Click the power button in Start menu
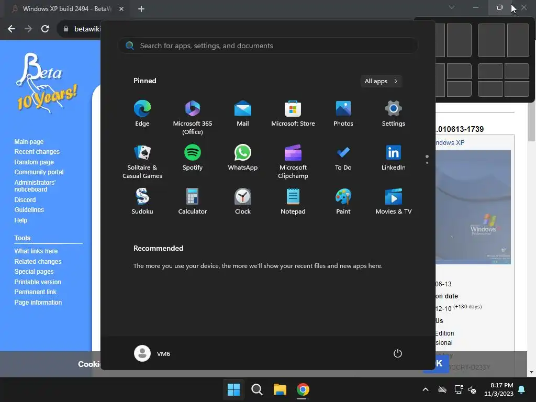The image size is (536, 402). pos(398,353)
